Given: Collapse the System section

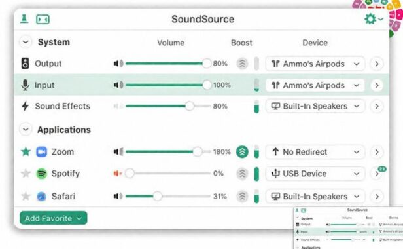Looking at the screenshot, I should click(x=26, y=42).
